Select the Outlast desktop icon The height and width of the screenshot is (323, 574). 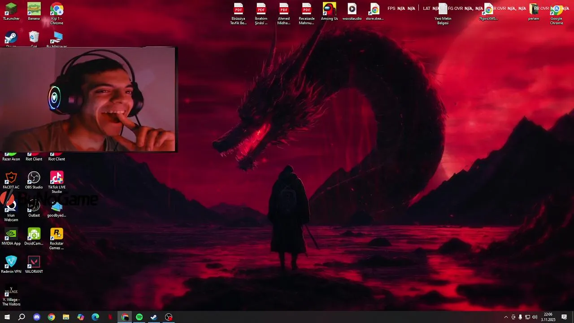(x=34, y=209)
